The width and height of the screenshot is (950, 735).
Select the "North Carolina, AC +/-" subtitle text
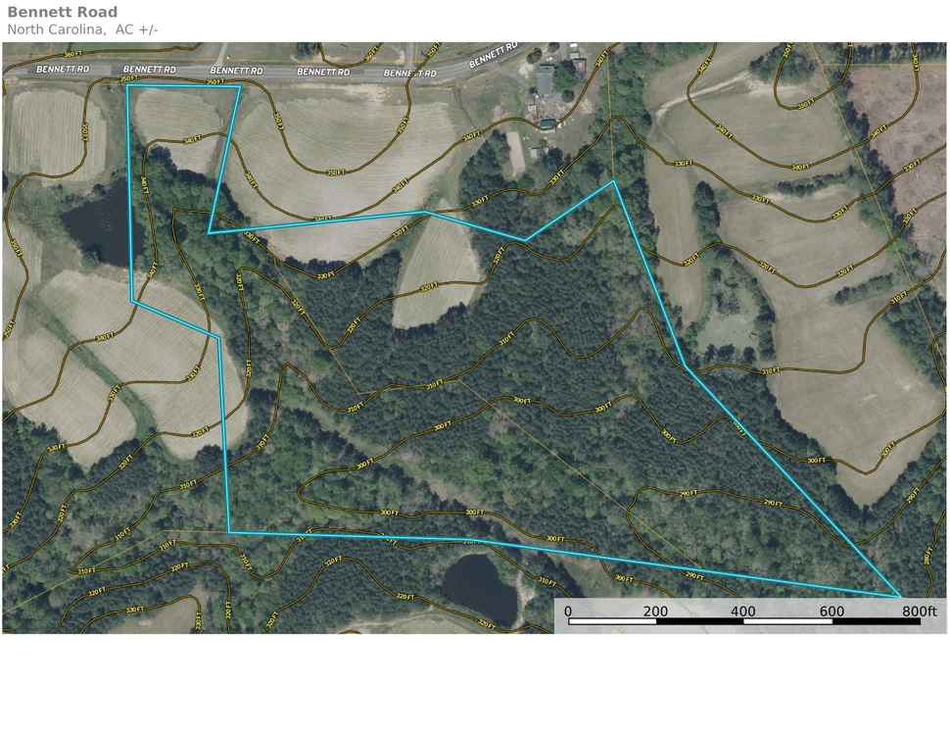(x=82, y=29)
